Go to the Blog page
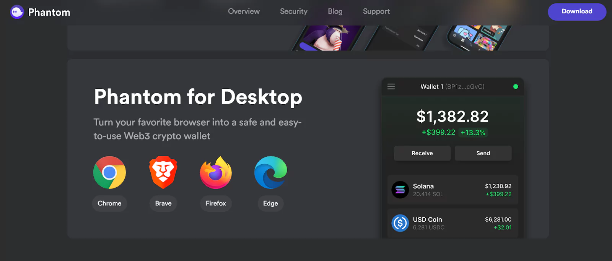The width and height of the screenshot is (612, 261). 335,11
